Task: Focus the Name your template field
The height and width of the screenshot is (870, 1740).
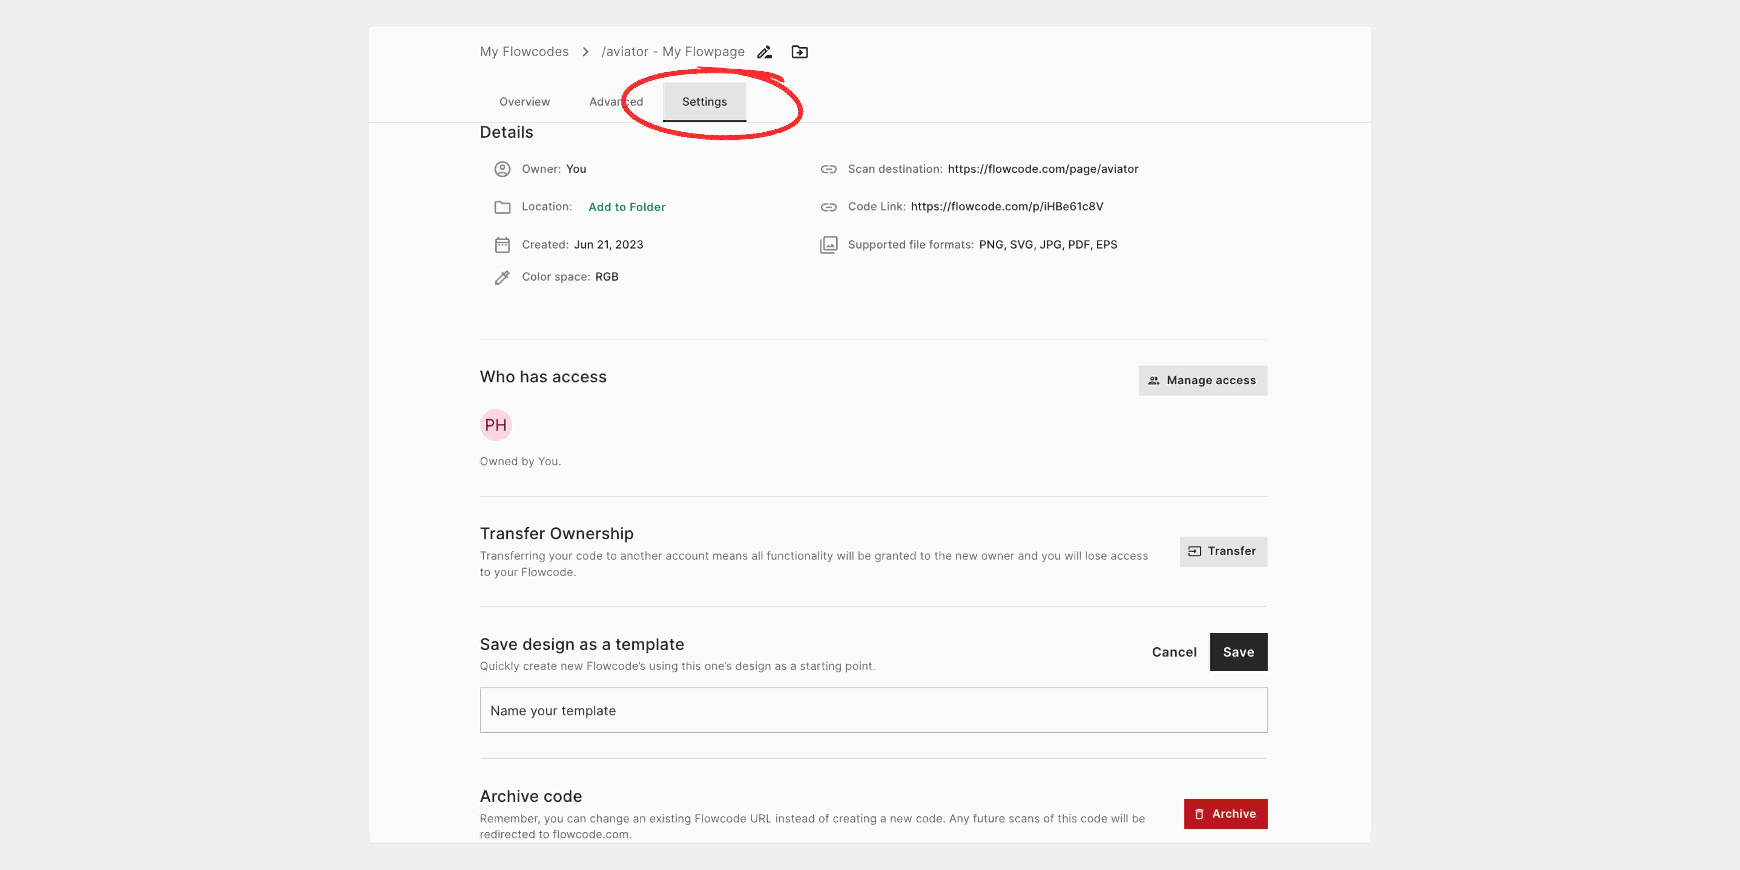Action: tap(873, 711)
